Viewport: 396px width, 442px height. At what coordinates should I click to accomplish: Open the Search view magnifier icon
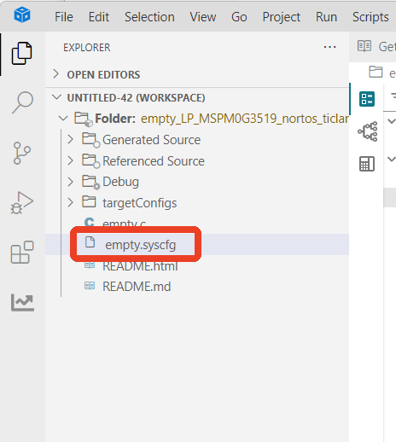(x=22, y=102)
